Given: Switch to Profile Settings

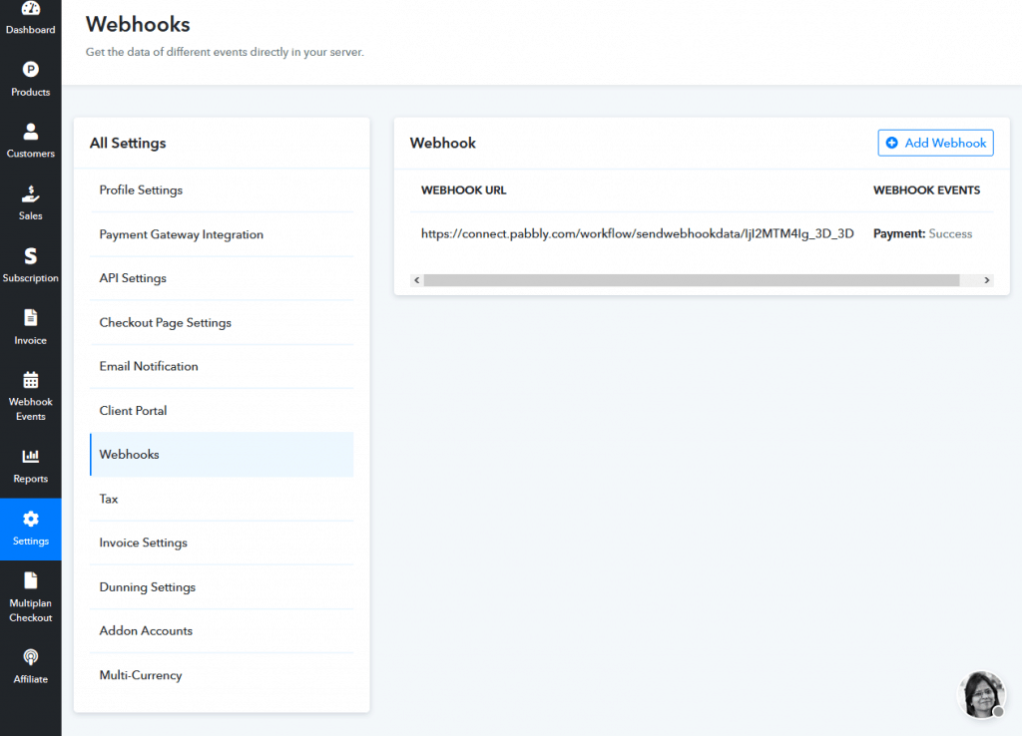Looking at the screenshot, I should tap(142, 189).
